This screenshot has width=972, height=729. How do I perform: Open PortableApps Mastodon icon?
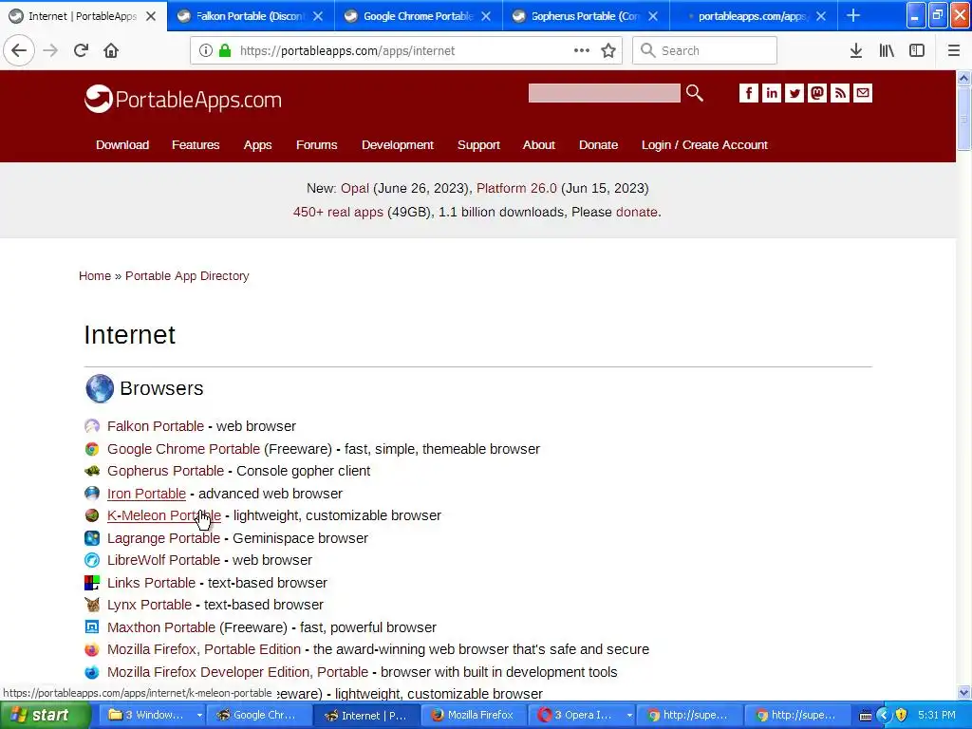tap(817, 93)
